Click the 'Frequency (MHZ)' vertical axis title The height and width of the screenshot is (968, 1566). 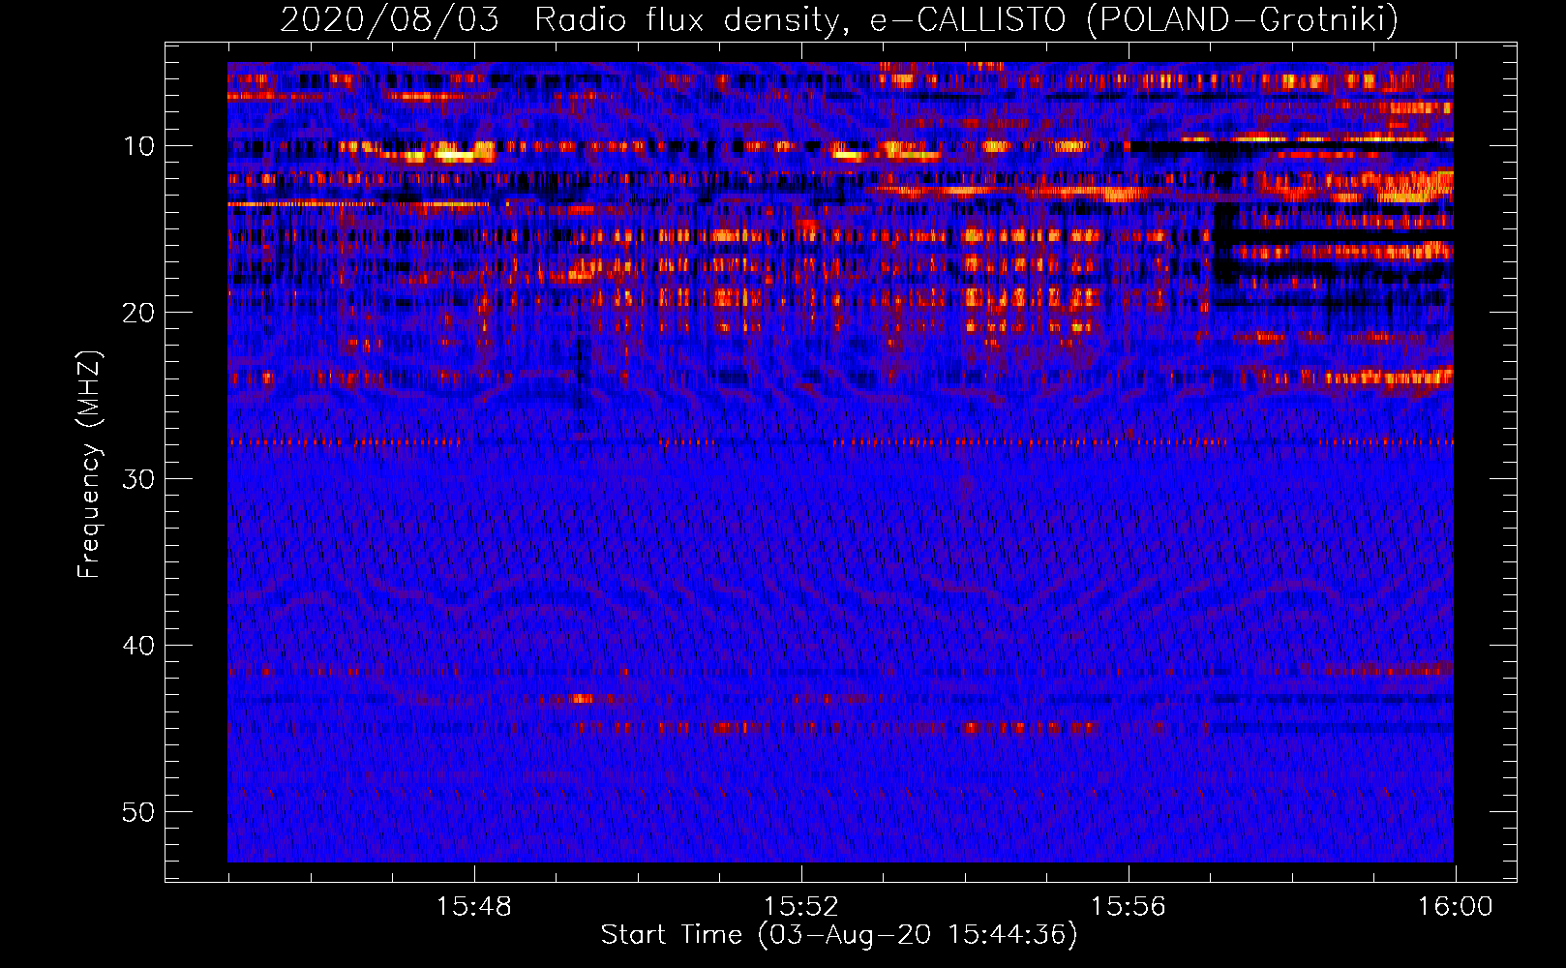89,465
